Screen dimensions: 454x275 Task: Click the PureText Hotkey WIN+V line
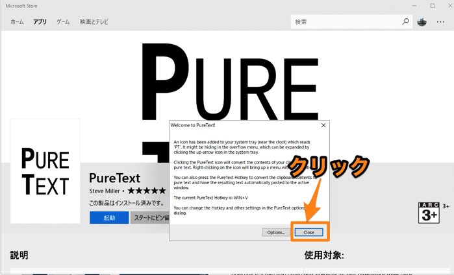211,198
